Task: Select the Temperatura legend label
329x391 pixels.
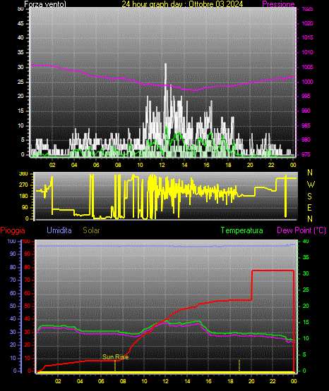Action: [241, 230]
